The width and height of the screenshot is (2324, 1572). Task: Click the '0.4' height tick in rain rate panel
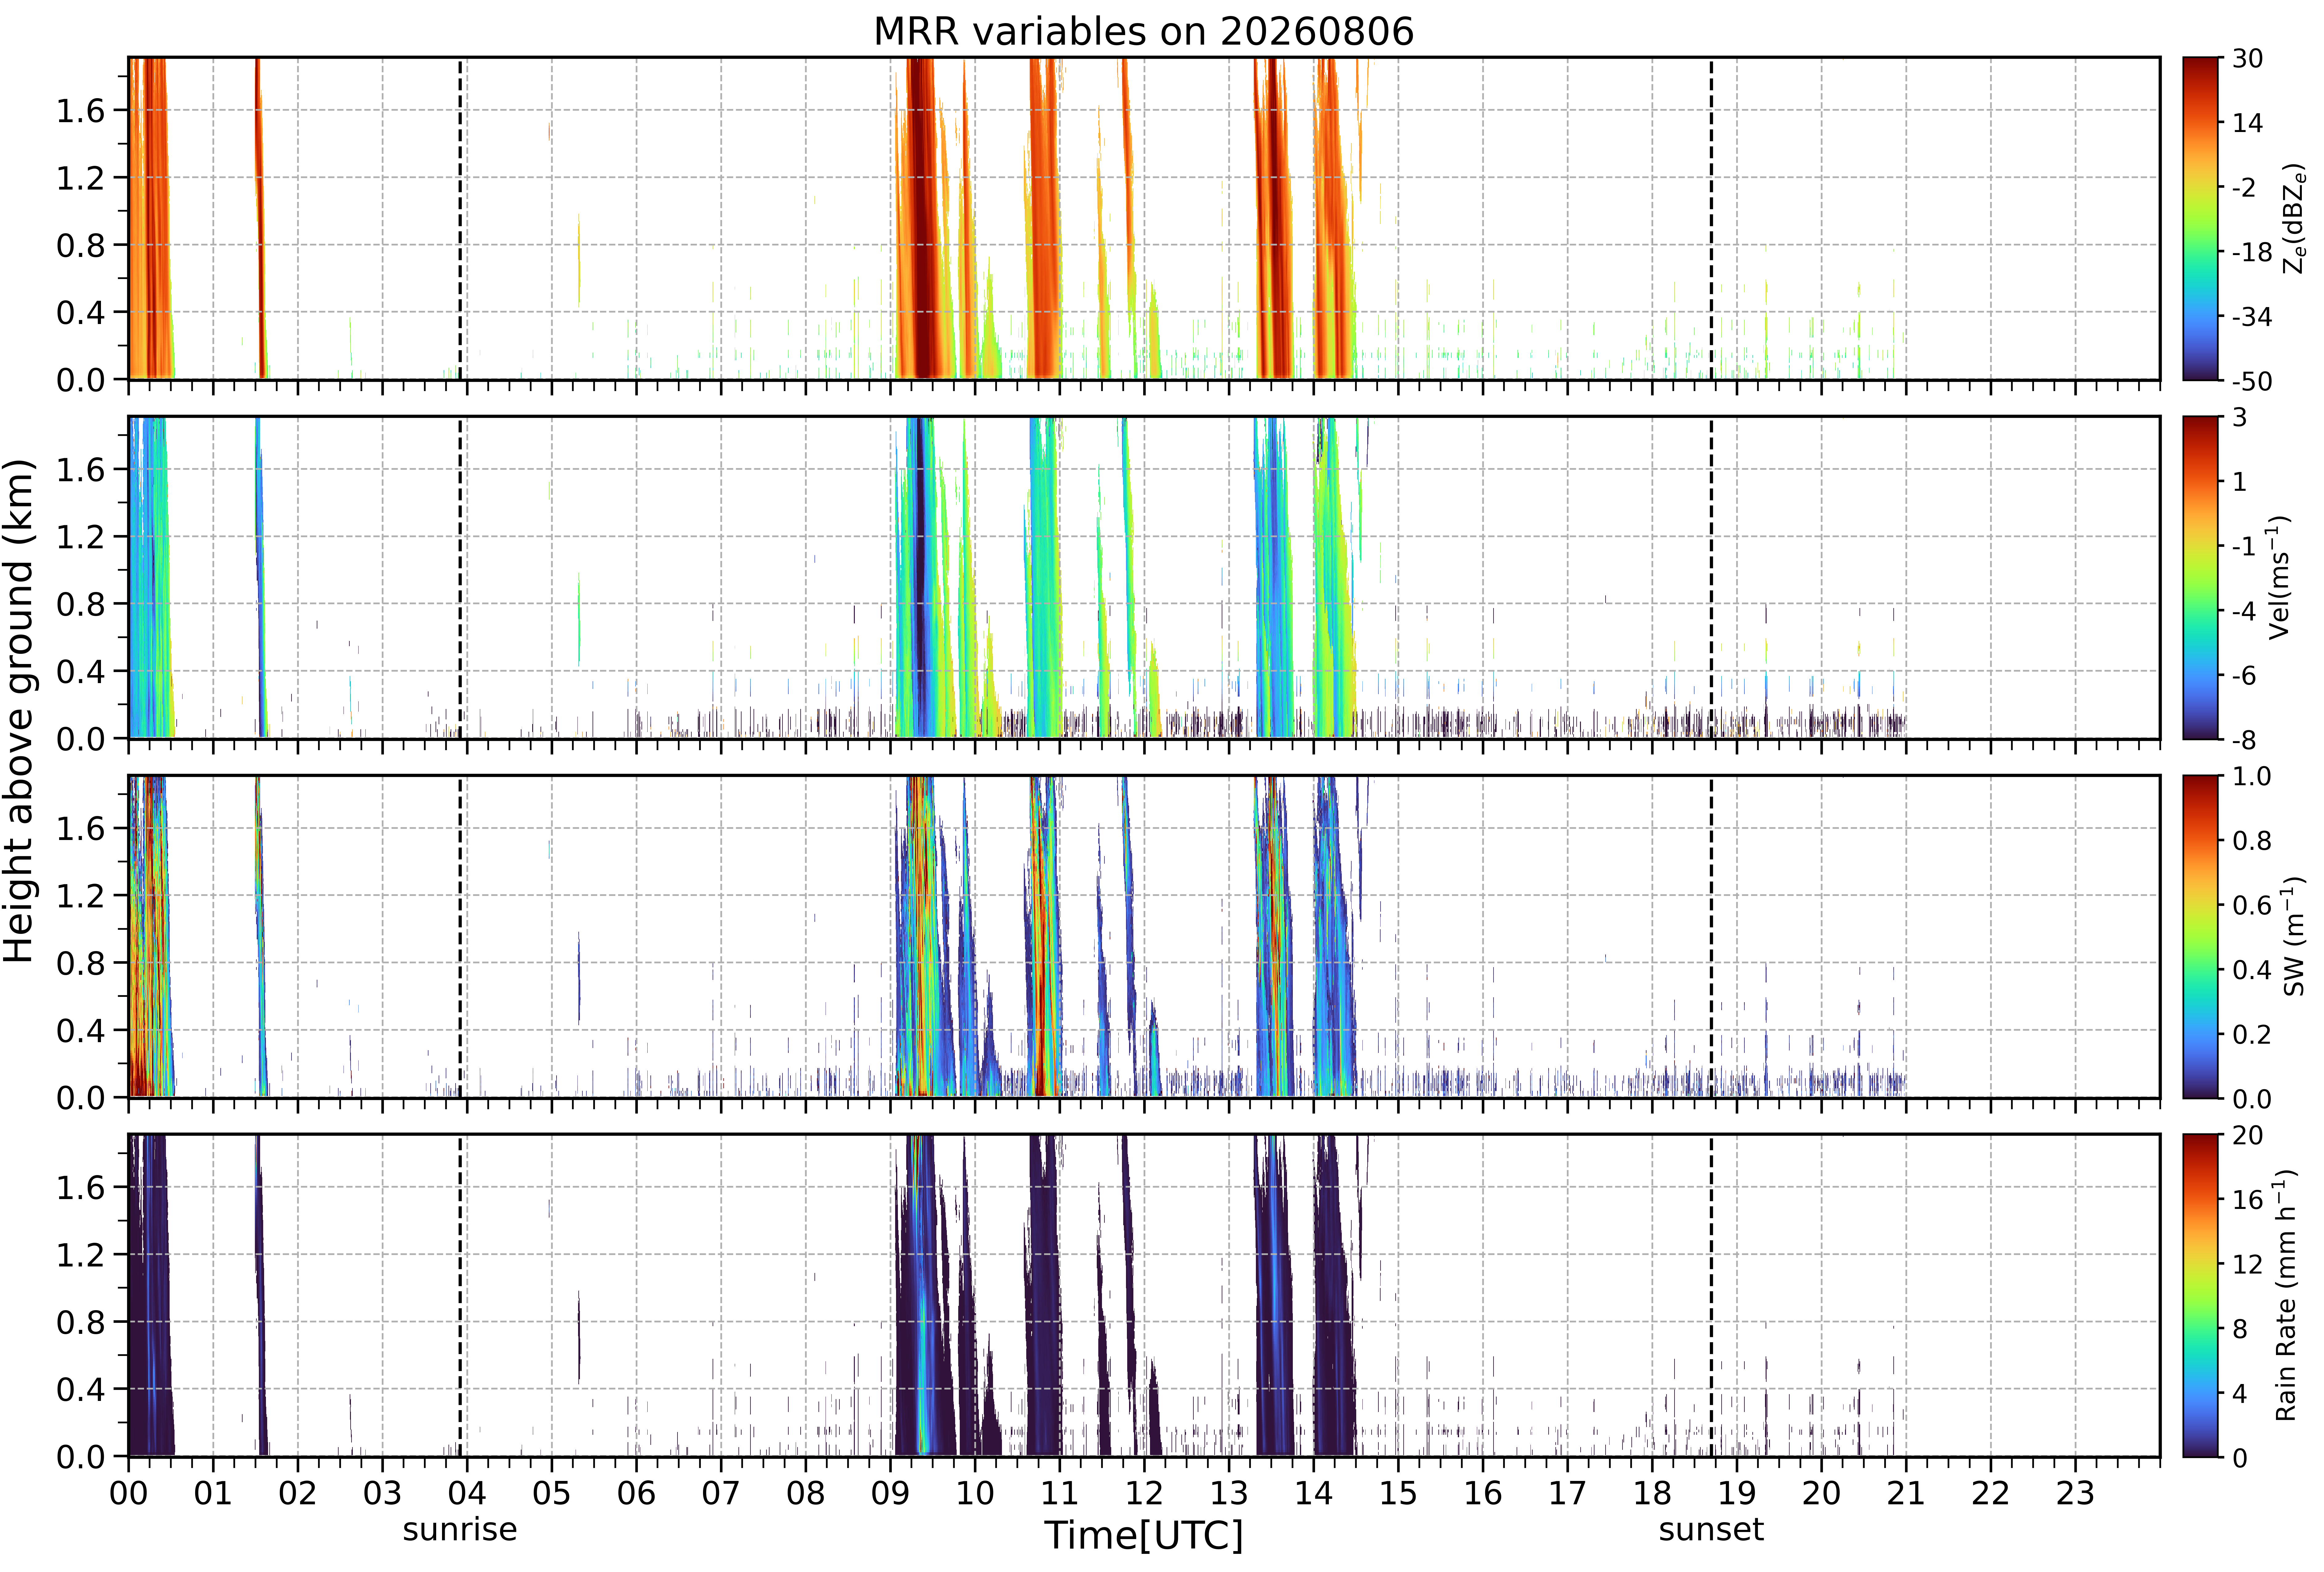click(80, 1389)
